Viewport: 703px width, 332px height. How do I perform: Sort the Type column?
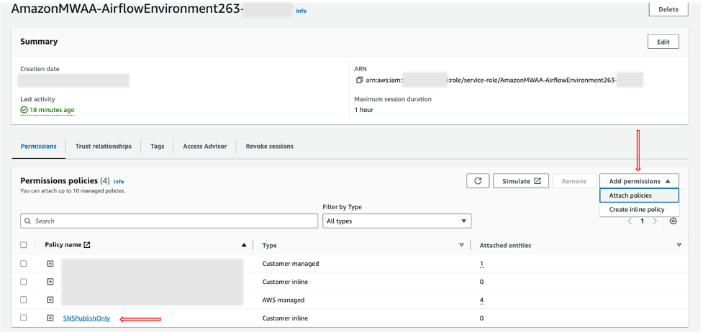point(461,245)
